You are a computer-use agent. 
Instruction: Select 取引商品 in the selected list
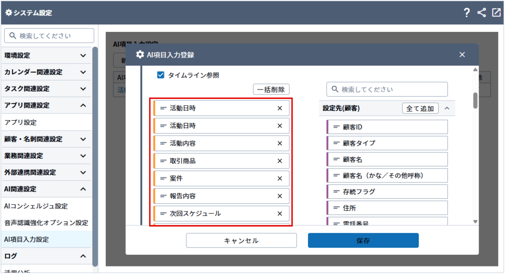pos(221,161)
